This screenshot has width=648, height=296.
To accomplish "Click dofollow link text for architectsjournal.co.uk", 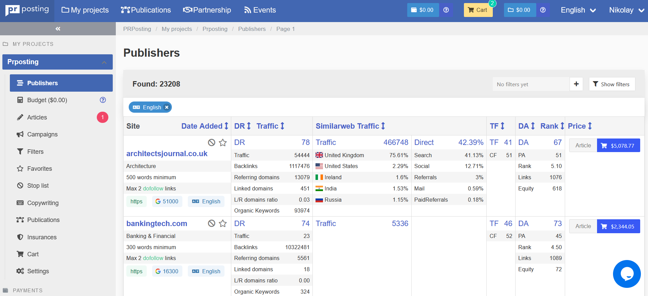I will click(153, 188).
